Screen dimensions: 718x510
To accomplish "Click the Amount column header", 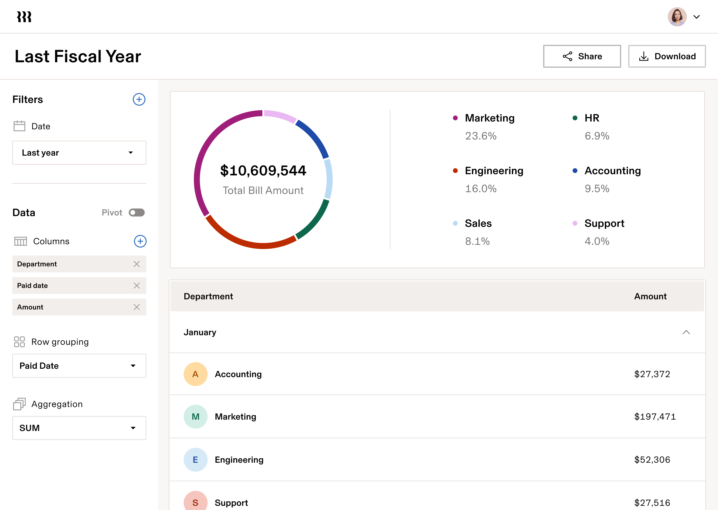I will 650,296.
